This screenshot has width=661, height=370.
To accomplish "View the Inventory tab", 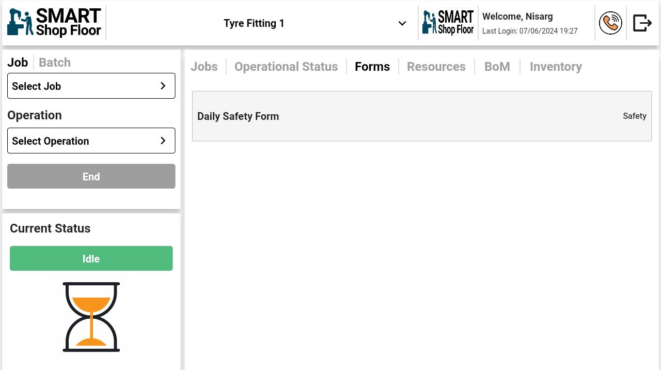I will click(x=556, y=67).
